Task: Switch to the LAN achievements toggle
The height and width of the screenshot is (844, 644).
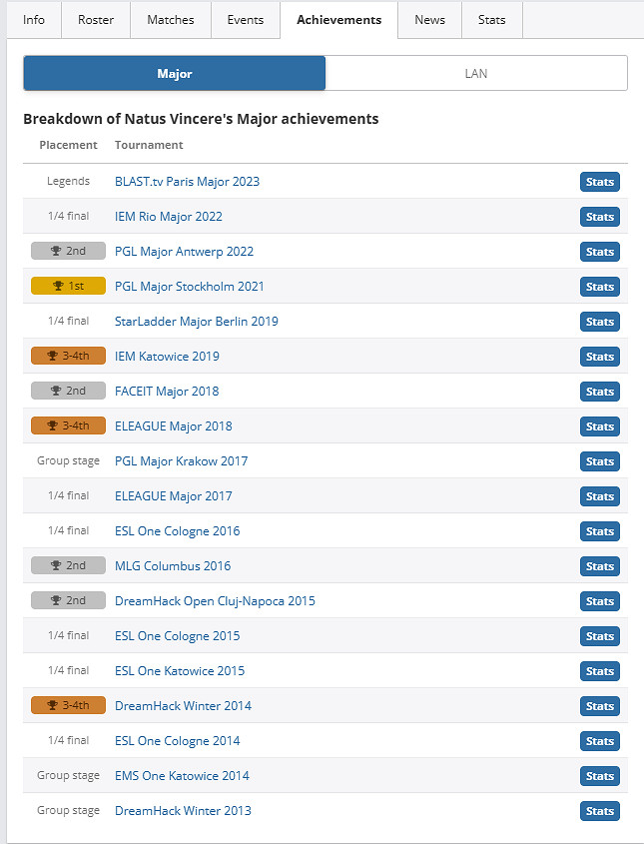Action: pos(476,73)
